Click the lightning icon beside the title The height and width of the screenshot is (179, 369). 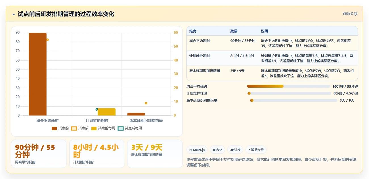[x=13, y=14]
